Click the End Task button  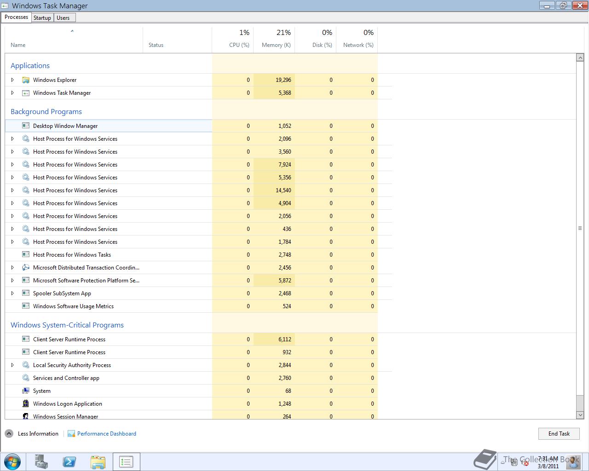[559, 434]
